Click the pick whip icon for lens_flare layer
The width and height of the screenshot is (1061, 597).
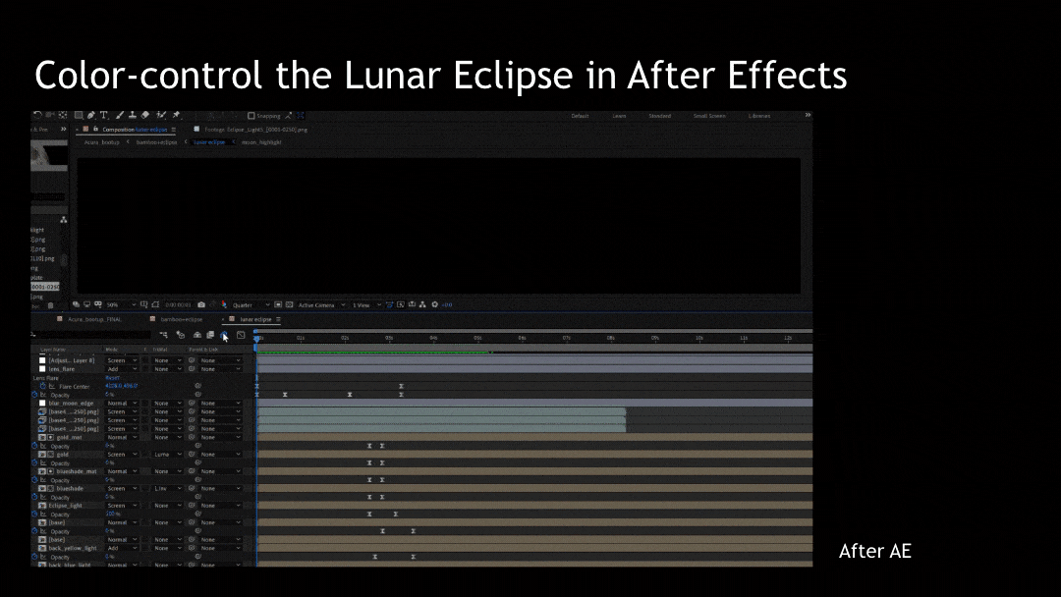pyautogui.click(x=192, y=369)
